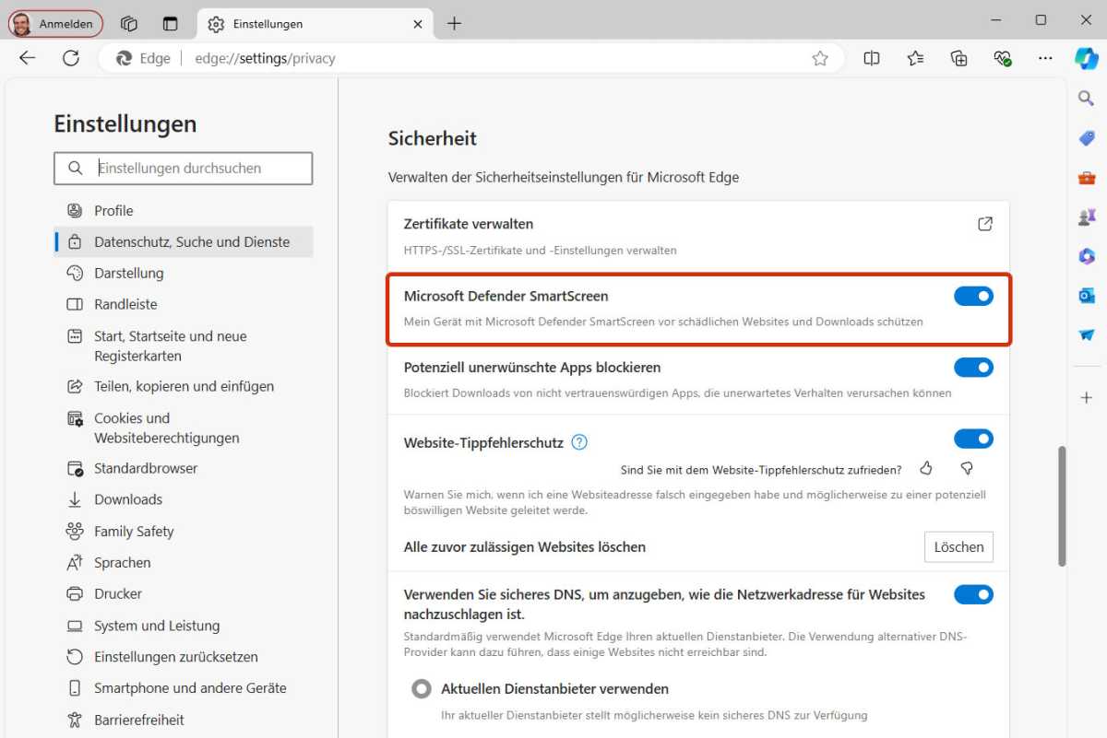Expand tab actions menu in title bar
This screenshot has width=1107, height=738.
tap(170, 24)
